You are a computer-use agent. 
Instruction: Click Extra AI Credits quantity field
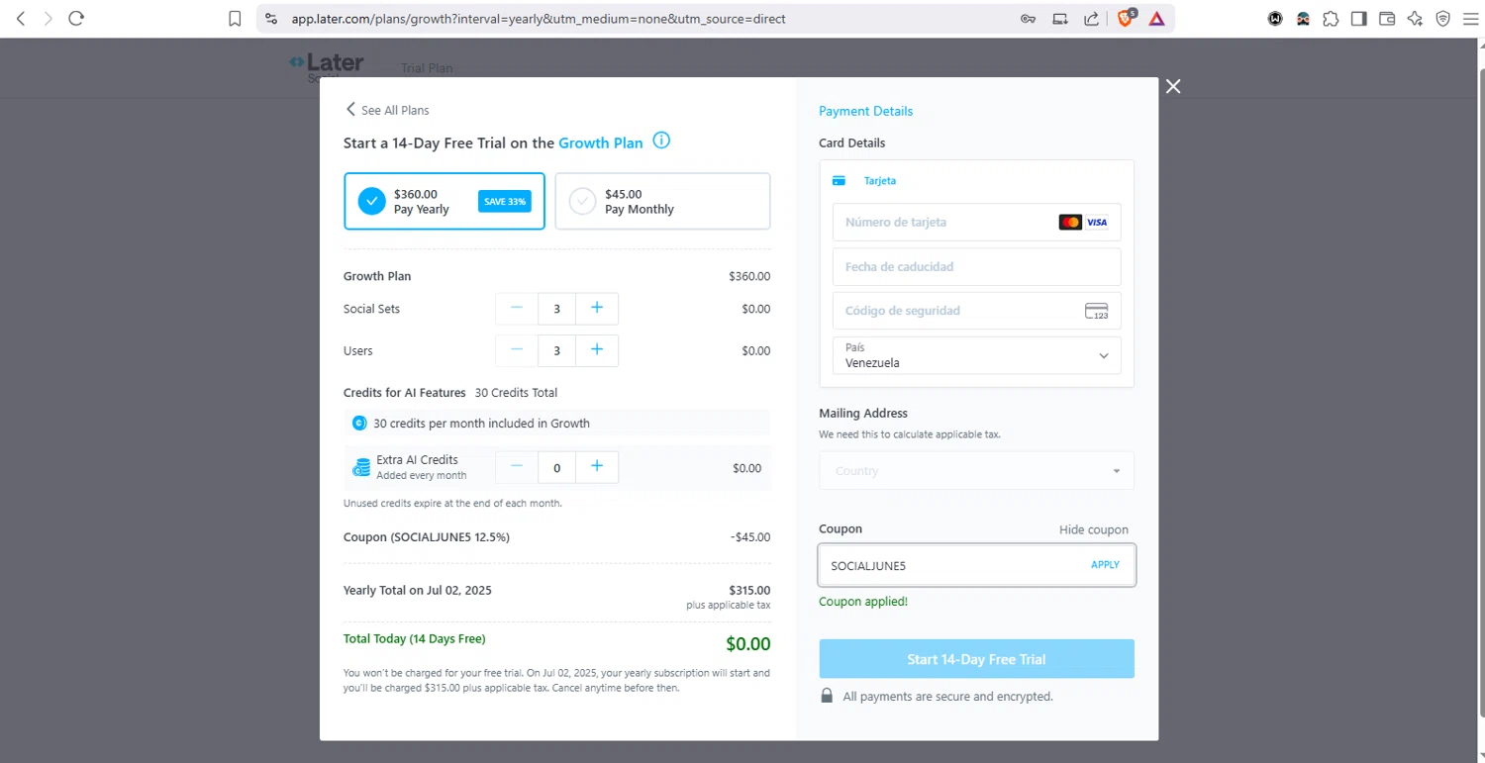click(557, 467)
